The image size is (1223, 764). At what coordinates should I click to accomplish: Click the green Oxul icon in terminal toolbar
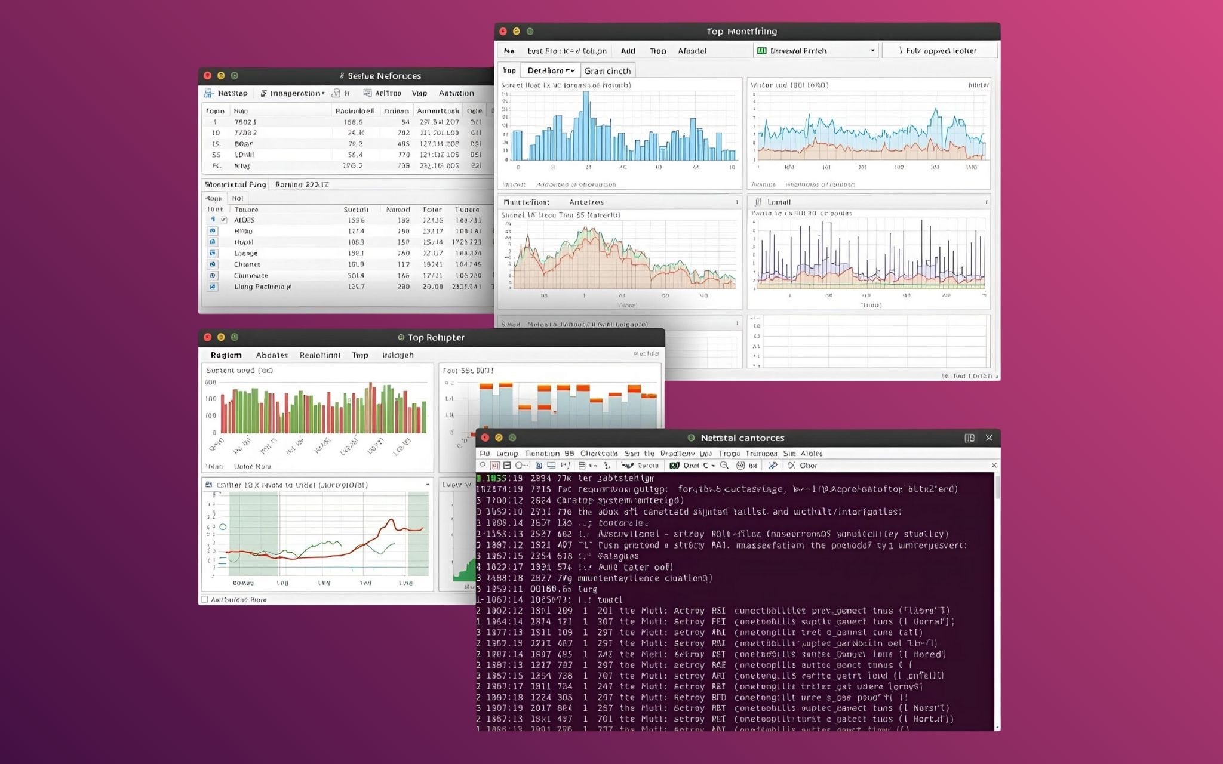point(674,466)
